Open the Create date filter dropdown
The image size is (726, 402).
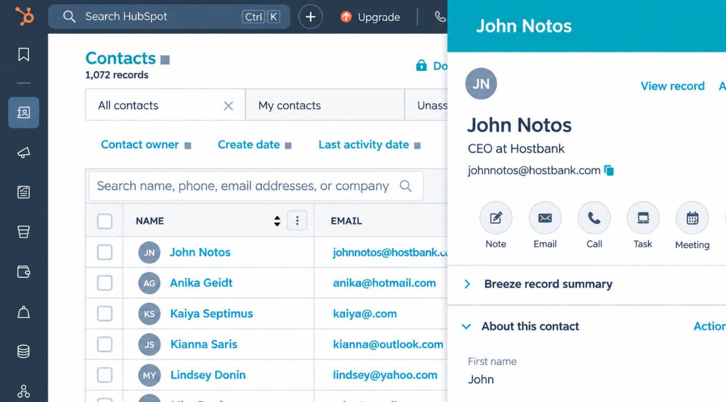click(x=254, y=144)
